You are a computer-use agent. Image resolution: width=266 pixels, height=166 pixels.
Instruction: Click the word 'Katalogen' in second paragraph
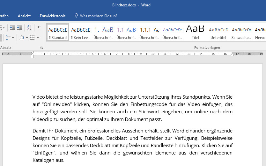(43, 160)
